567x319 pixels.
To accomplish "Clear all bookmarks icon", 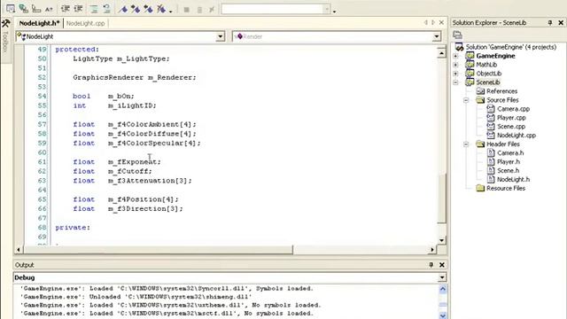I will coord(161,9).
